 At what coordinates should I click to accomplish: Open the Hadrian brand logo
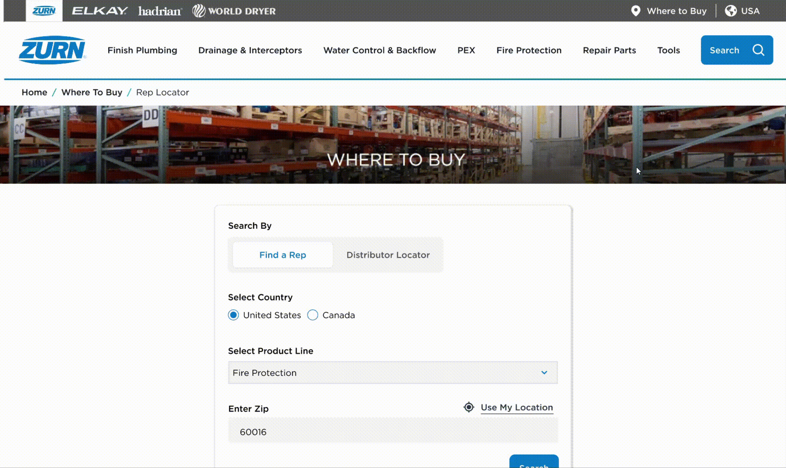(160, 11)
